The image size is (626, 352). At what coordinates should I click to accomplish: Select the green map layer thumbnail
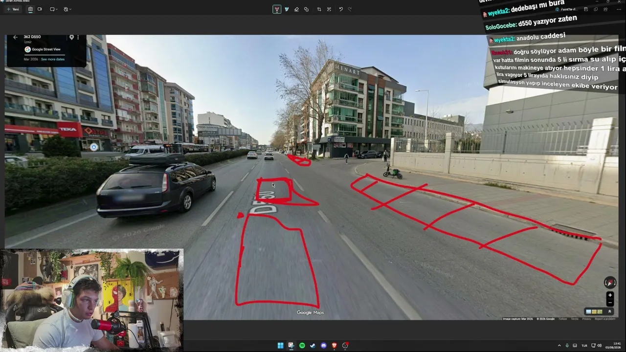(x=600, y=311)
